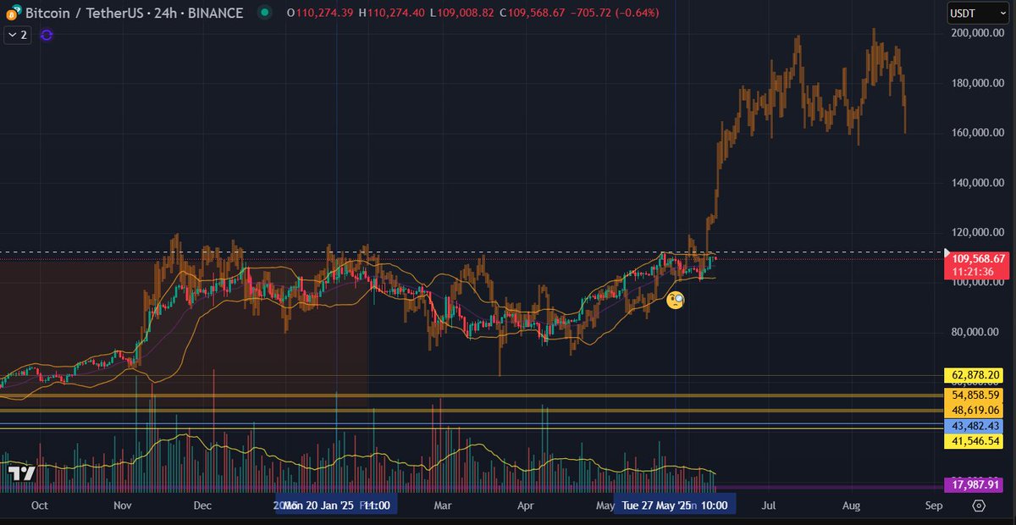
Task: Select the winking emoji sticker on the chart
Action: [675, 299]
